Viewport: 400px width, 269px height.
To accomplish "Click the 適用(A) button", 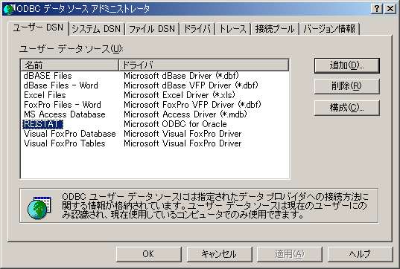I will (x=290, y=254).
